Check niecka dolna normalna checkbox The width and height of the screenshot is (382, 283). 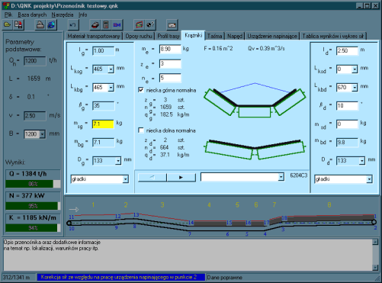141,130
